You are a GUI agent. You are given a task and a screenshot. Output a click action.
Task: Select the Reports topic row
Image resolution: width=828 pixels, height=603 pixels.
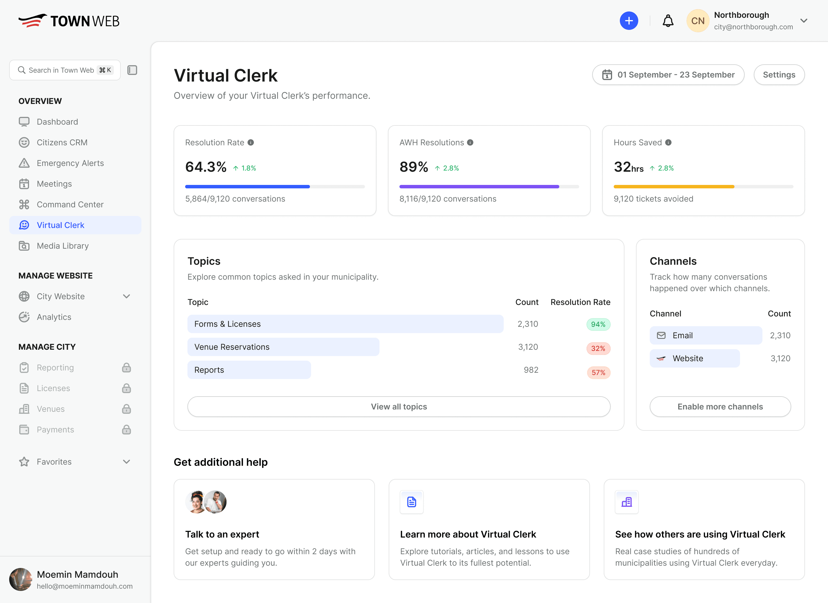coord(399,370)
